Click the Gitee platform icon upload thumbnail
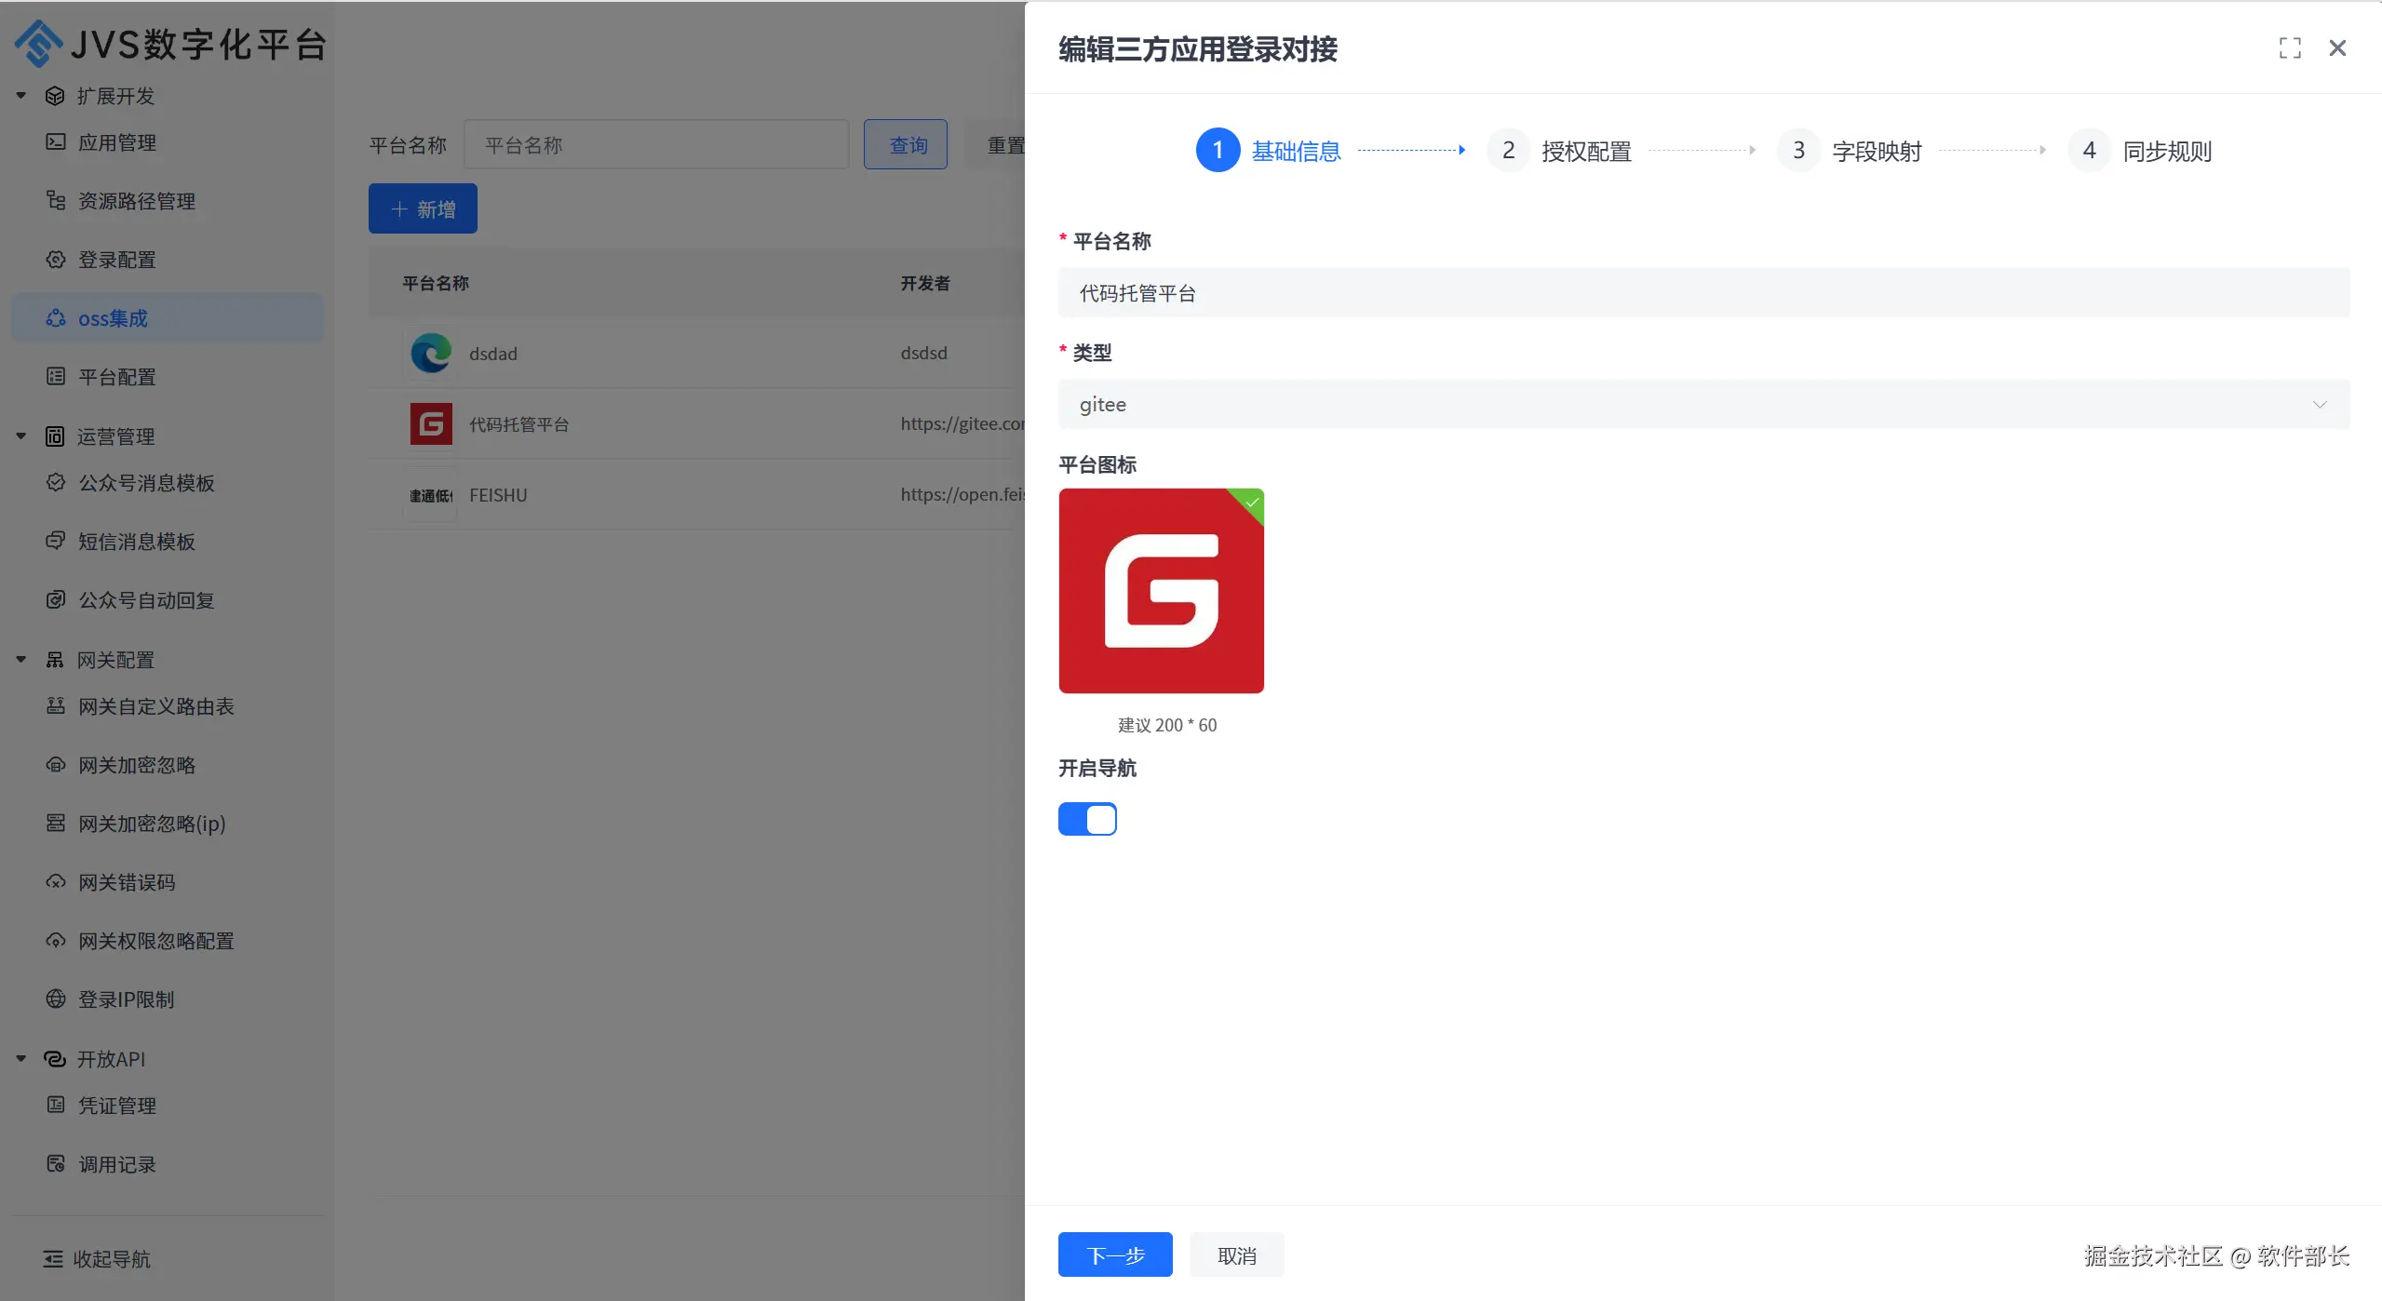 [x=1161, y=591]
